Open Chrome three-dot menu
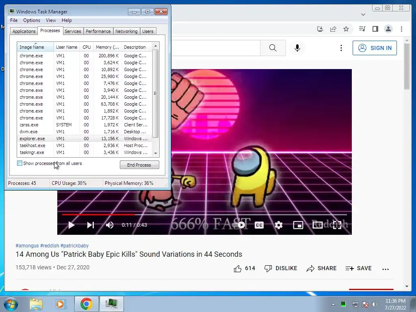The image size is (416, 312). pos(401,29)
